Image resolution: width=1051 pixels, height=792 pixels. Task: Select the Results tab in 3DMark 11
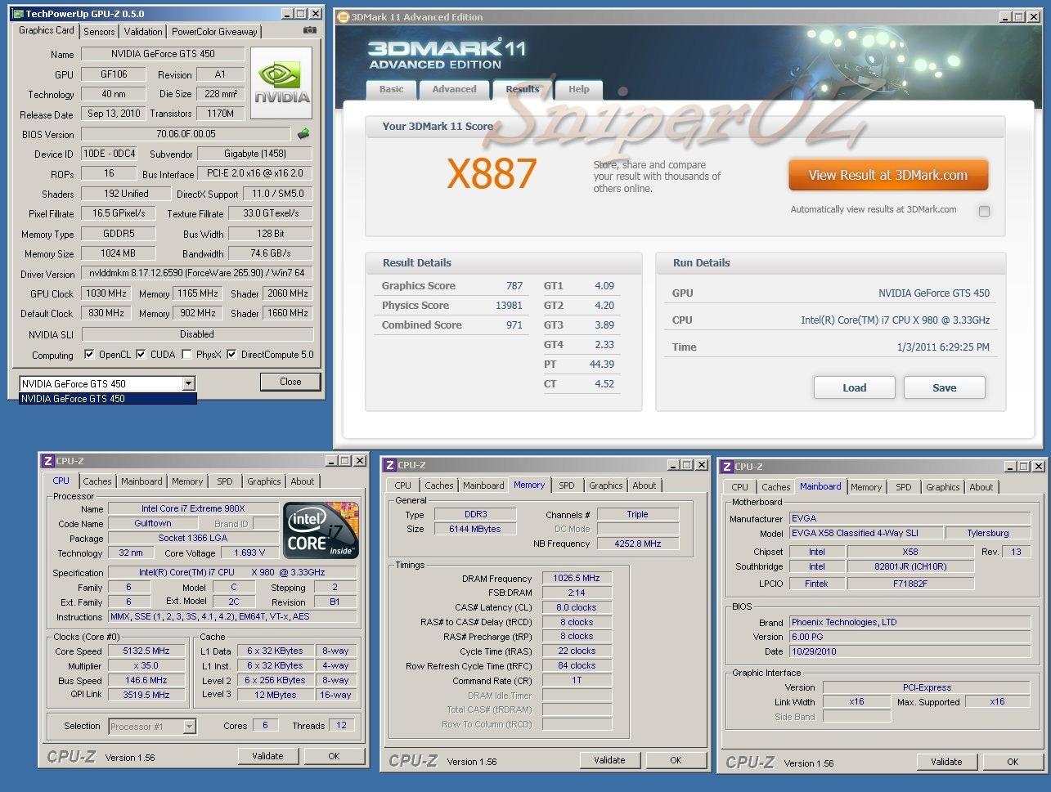pos(522,89)
